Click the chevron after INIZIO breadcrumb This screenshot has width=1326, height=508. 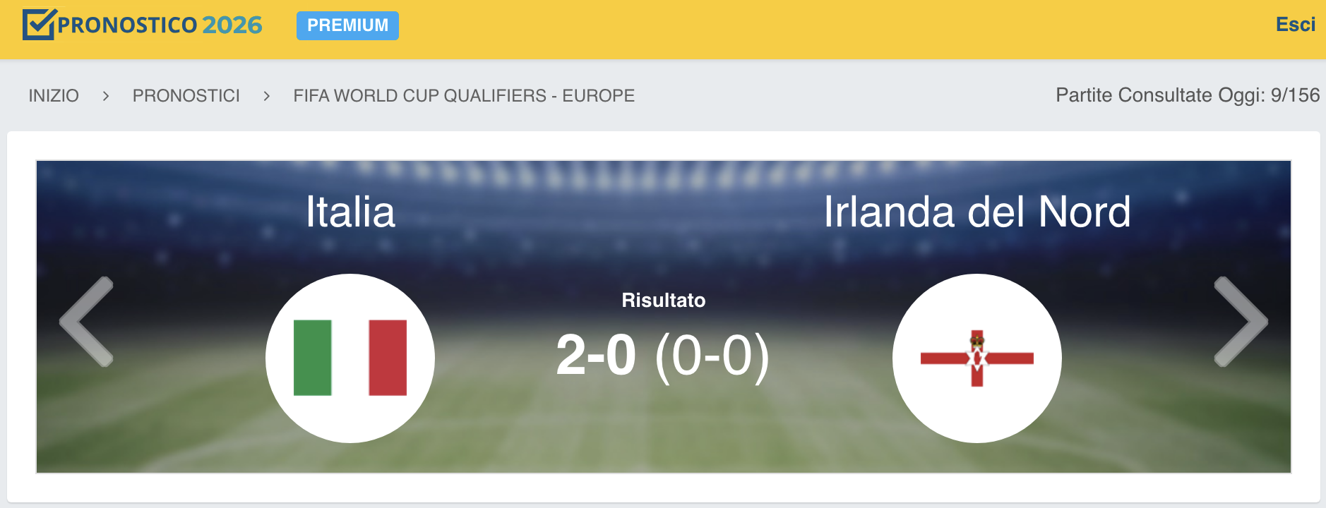coord(106,96)
